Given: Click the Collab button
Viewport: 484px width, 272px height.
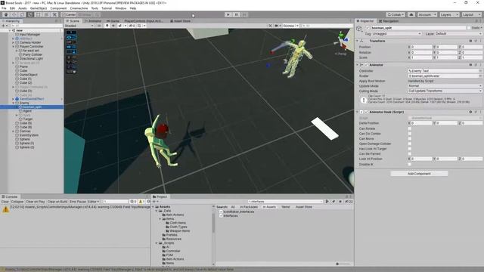Looking at the screenshot, I should pos(396,14).
